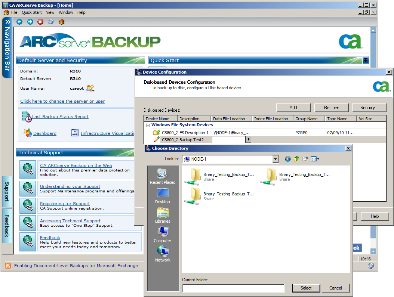Click the create new folder icon
This screenshot has width=394, height=297.
point(305,159)
